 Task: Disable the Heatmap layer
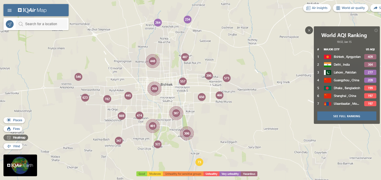point(16,137)
